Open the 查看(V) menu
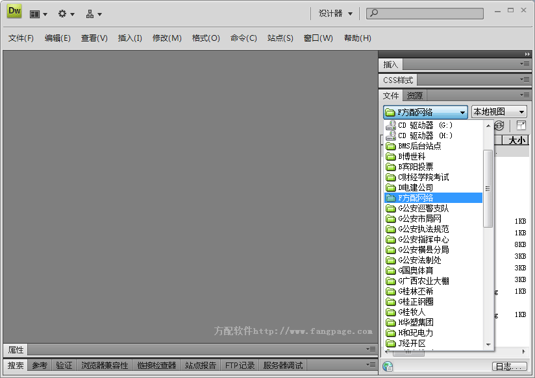 [94, 38]
